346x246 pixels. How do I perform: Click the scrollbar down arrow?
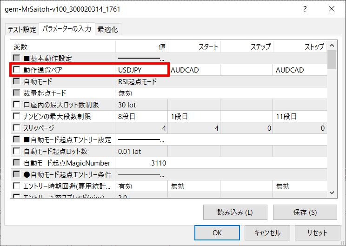click(x=332, y=193)
